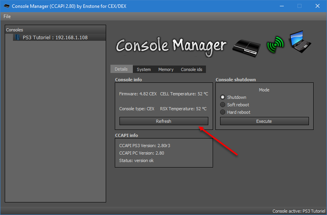The image size is (327, 215).
Task: Open the File menu
Action: pos(7,16)
